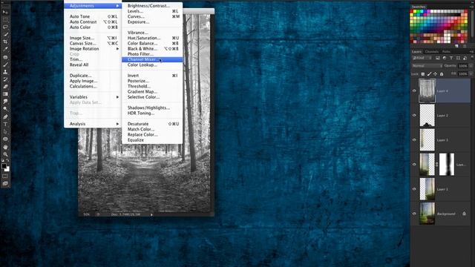
Task: Open the Swatches panel options menu
Action: pyautogui.click(x=472, y=7)
